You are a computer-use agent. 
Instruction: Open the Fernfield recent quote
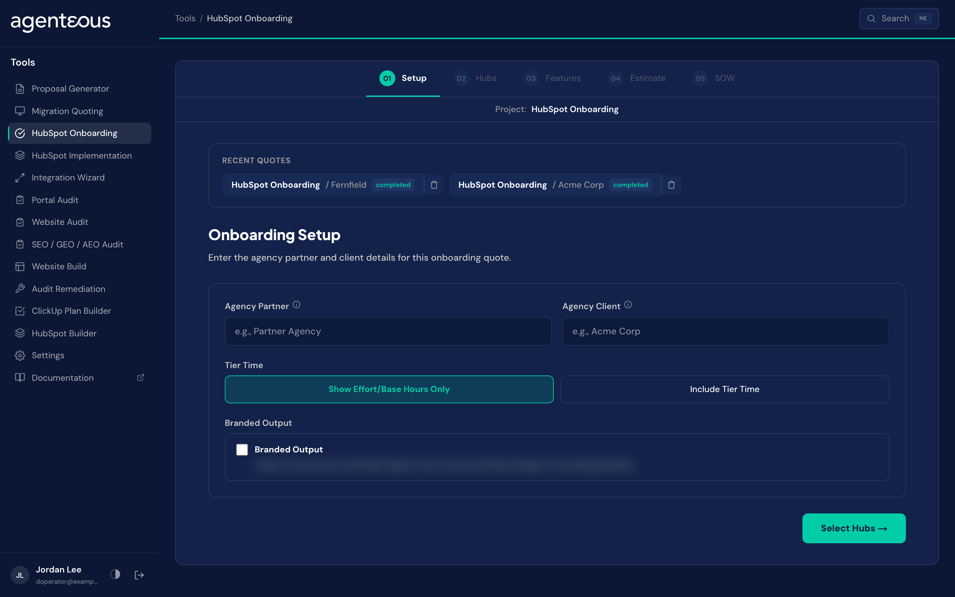(323, 185)
